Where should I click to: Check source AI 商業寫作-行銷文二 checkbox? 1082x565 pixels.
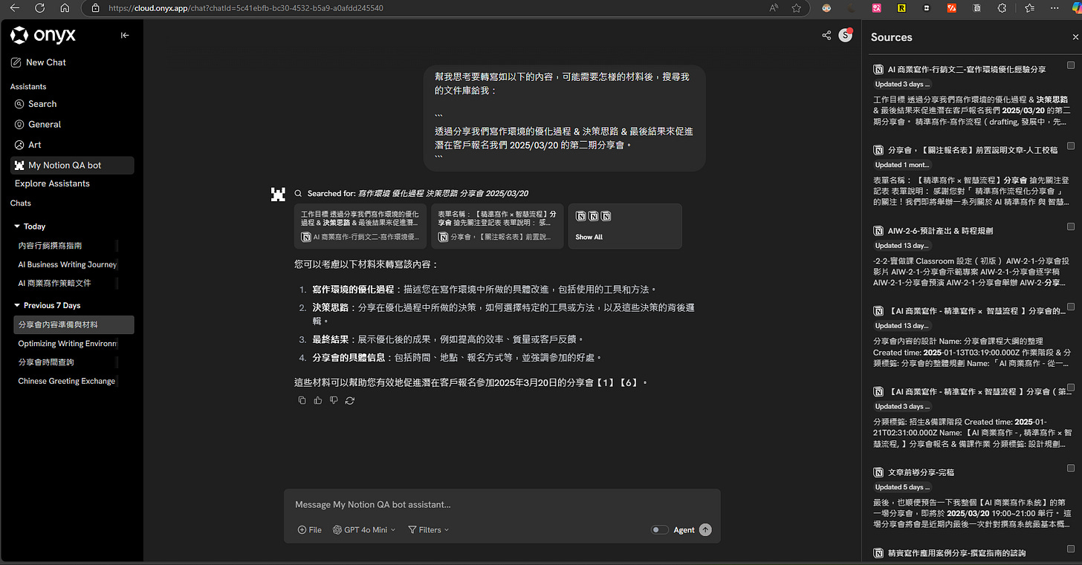[1071, 66]
